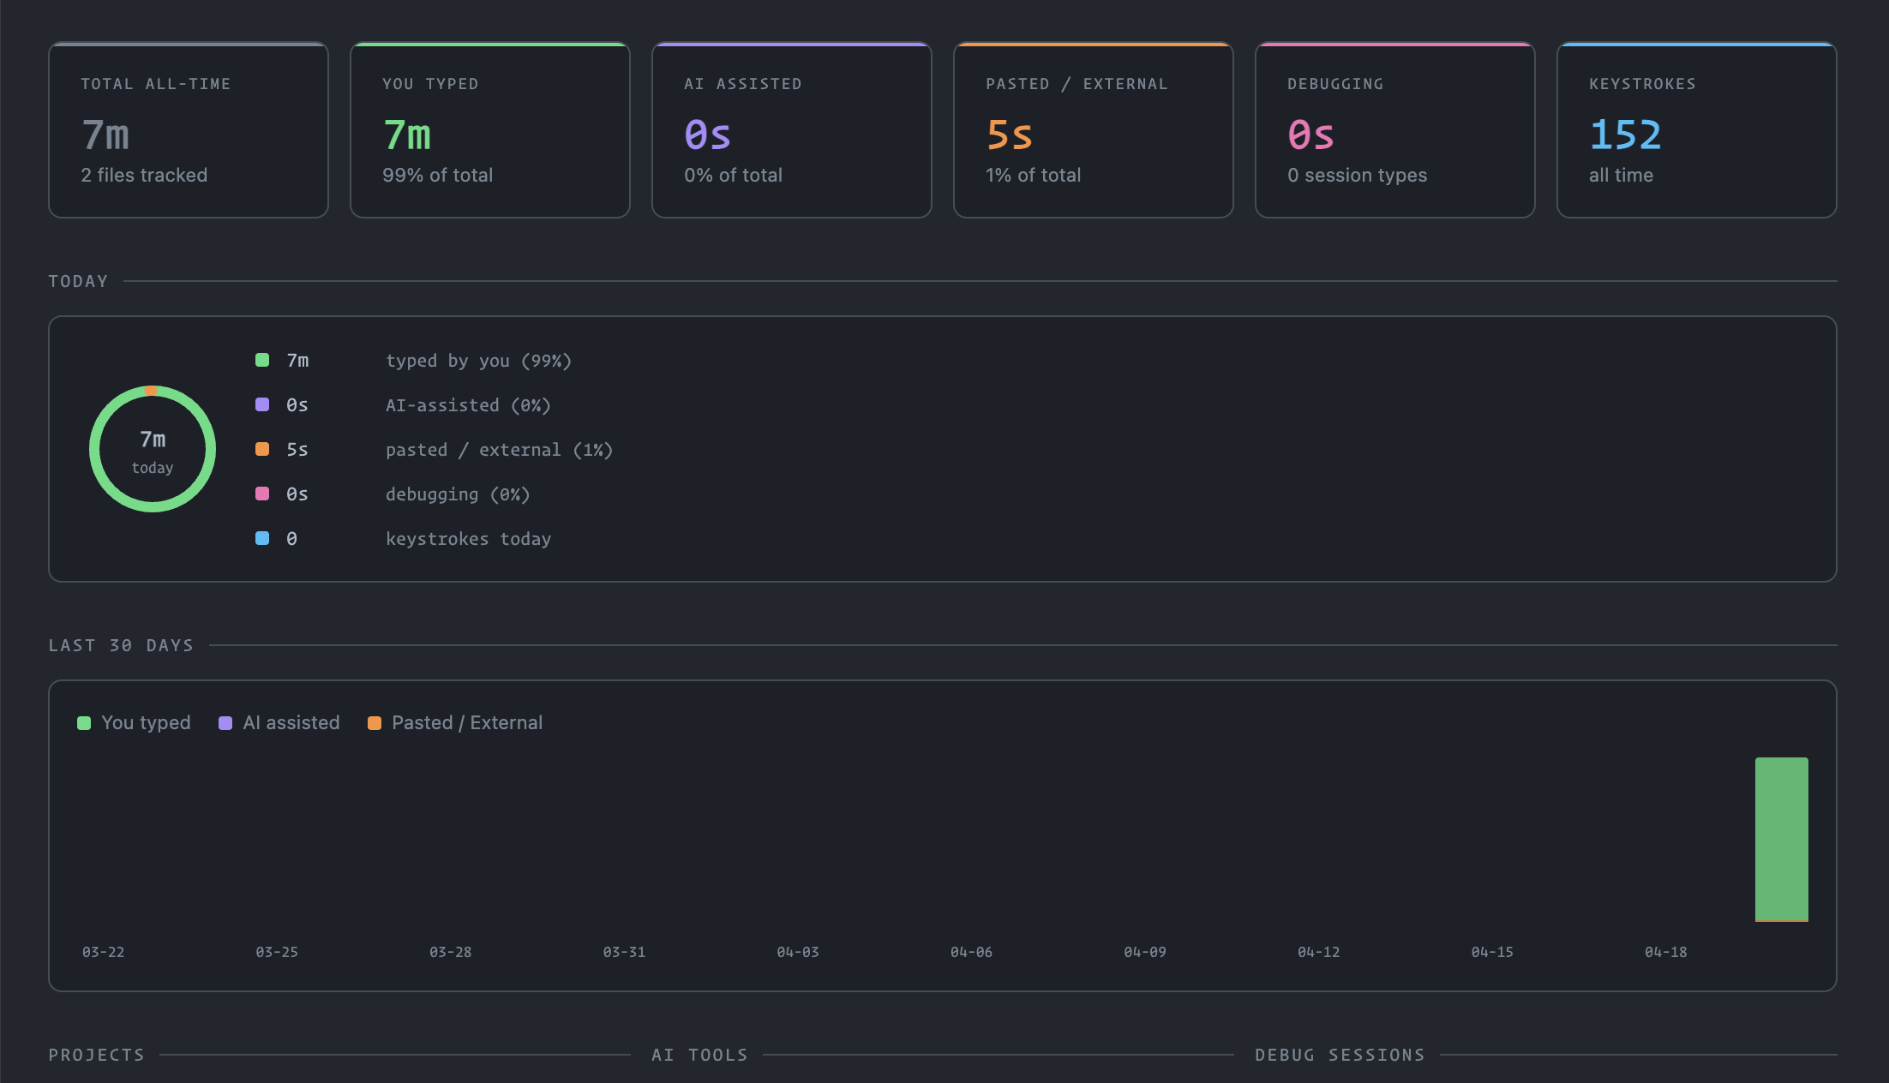The width and height of the screenshot is (1889, 1083).
Task: Collapse the LAST 30 DAYS section
Action: (121, 644)
